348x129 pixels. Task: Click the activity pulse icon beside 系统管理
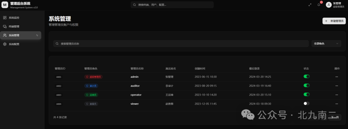click(x=37, y=35)
